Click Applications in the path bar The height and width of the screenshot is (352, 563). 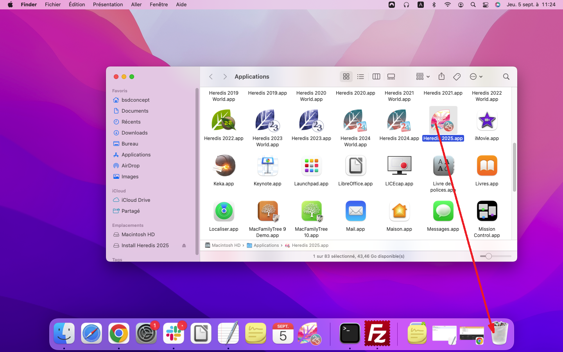tap(266, 246)
